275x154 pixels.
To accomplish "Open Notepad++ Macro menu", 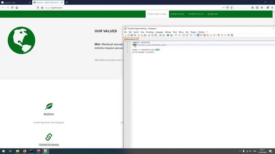I will (x=181, y=32).
